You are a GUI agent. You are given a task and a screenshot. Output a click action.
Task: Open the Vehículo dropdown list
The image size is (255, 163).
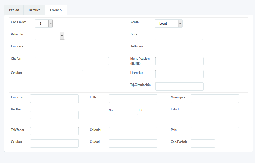coord(50,36)
